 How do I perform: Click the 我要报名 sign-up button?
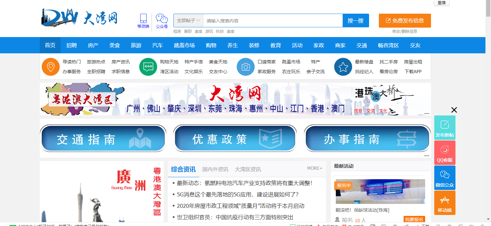[x=414, y=220]
